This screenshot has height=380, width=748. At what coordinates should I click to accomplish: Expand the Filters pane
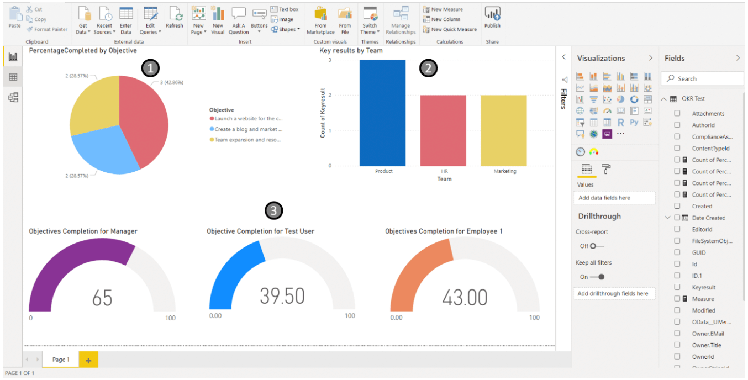(x=563, y=57)
